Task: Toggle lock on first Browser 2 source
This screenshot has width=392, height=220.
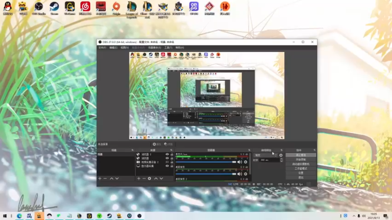Action: 172,154
